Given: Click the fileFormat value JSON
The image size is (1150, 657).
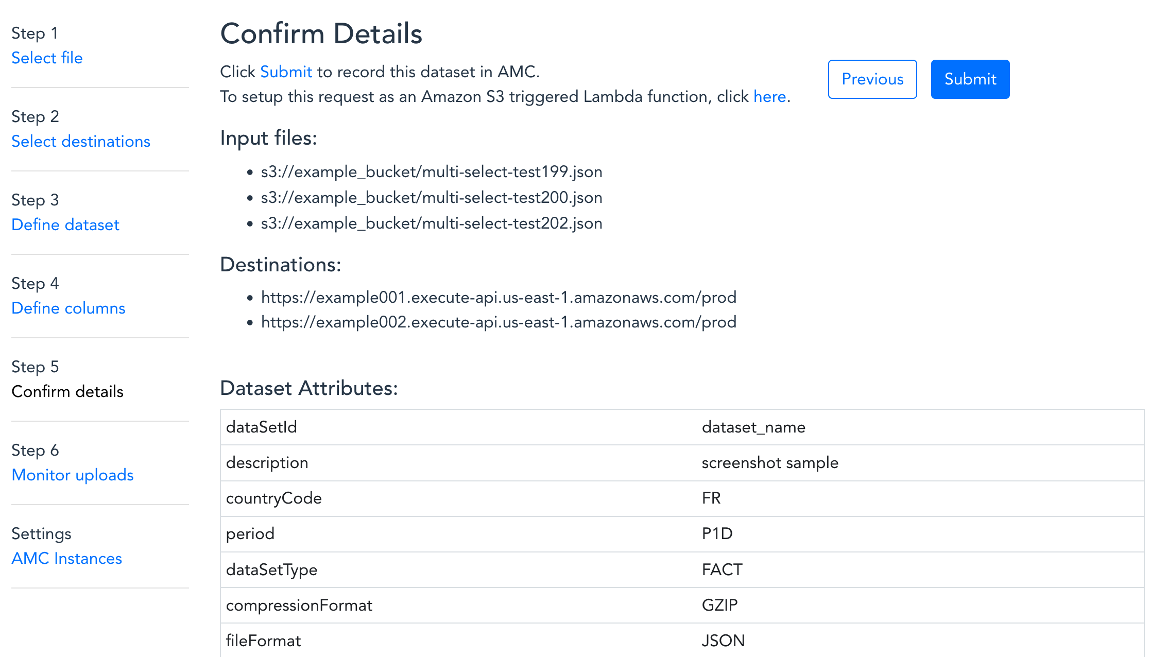Looking at the screenshot, I should 724,641.
